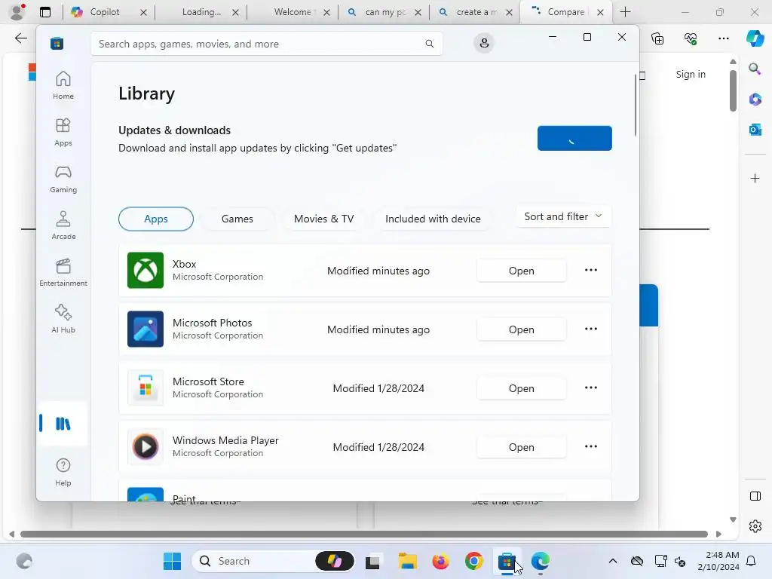Open Edge browser essentials heart icon
The height and width of the screenshot is (579, 772).
click(x=691, y=38)
